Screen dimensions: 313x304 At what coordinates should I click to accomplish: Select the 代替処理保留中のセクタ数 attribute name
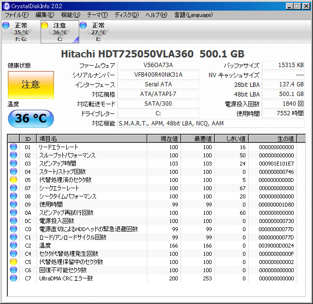[71, 262]
